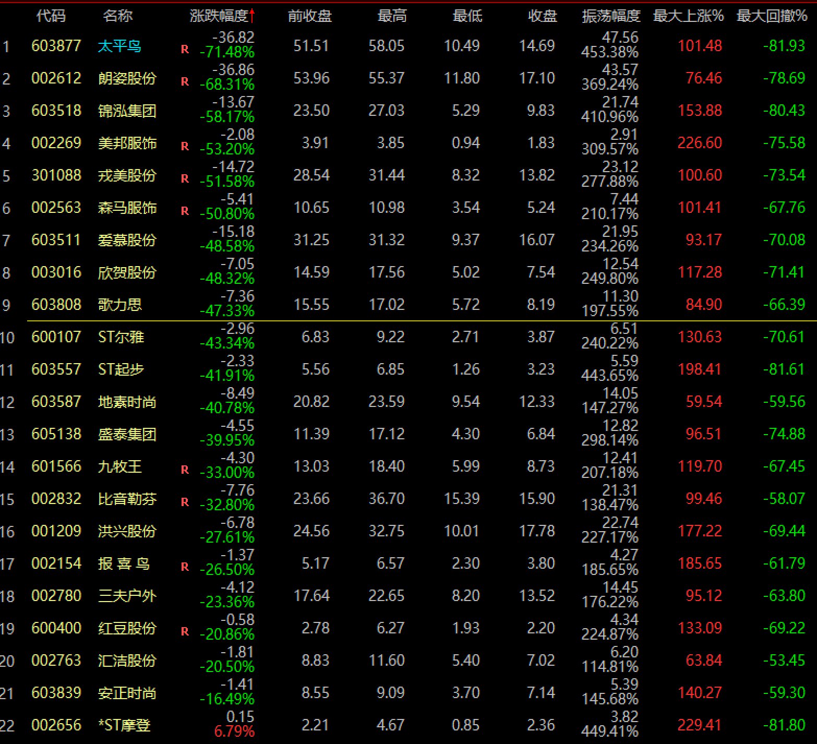Click stock code 002656

click(56, 725)
